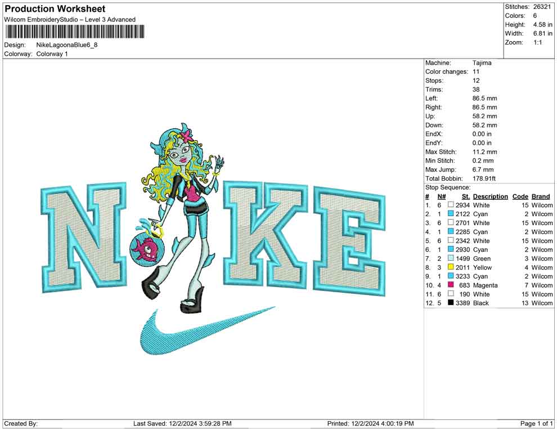Click the Color changes value 11
The width and height of the screenshot is (557, 429).
click(475, 72)
